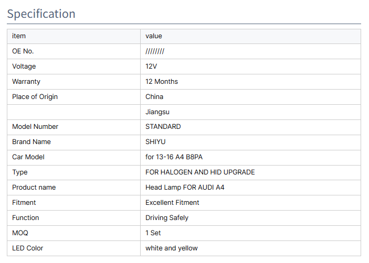
Task: Click the 12V voltage value
Action: tap(151, 67)
